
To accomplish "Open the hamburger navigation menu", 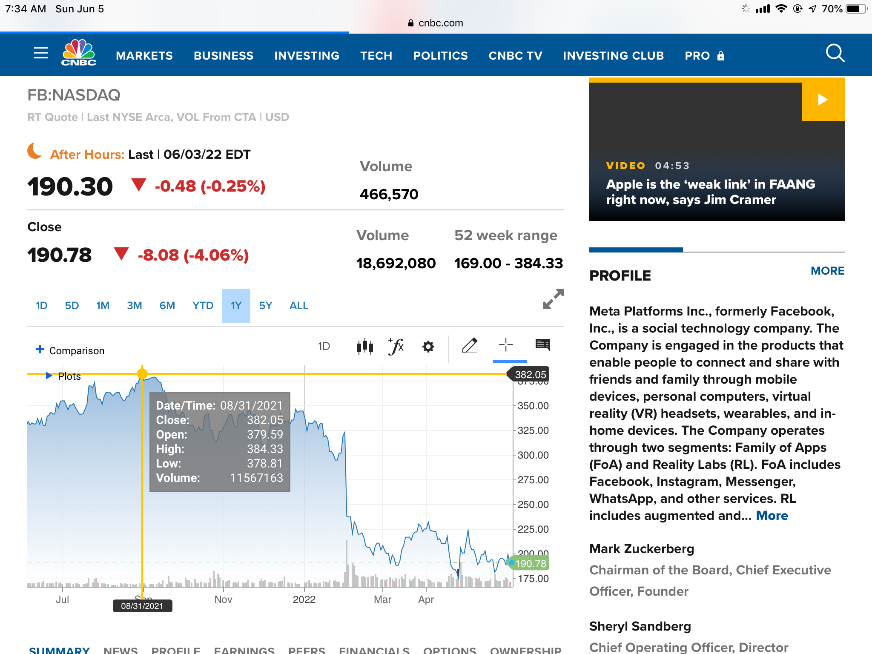I will coord(41,53).
